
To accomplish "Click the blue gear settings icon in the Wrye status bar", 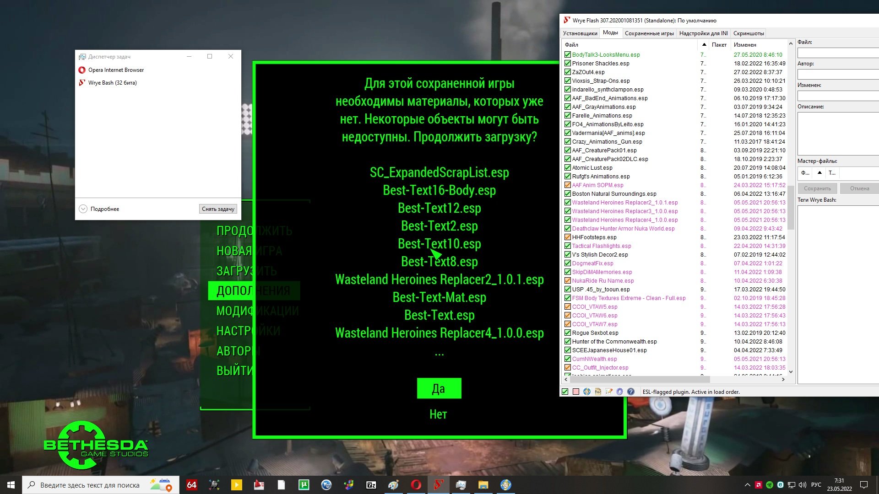I will click(x=620, y=392).
